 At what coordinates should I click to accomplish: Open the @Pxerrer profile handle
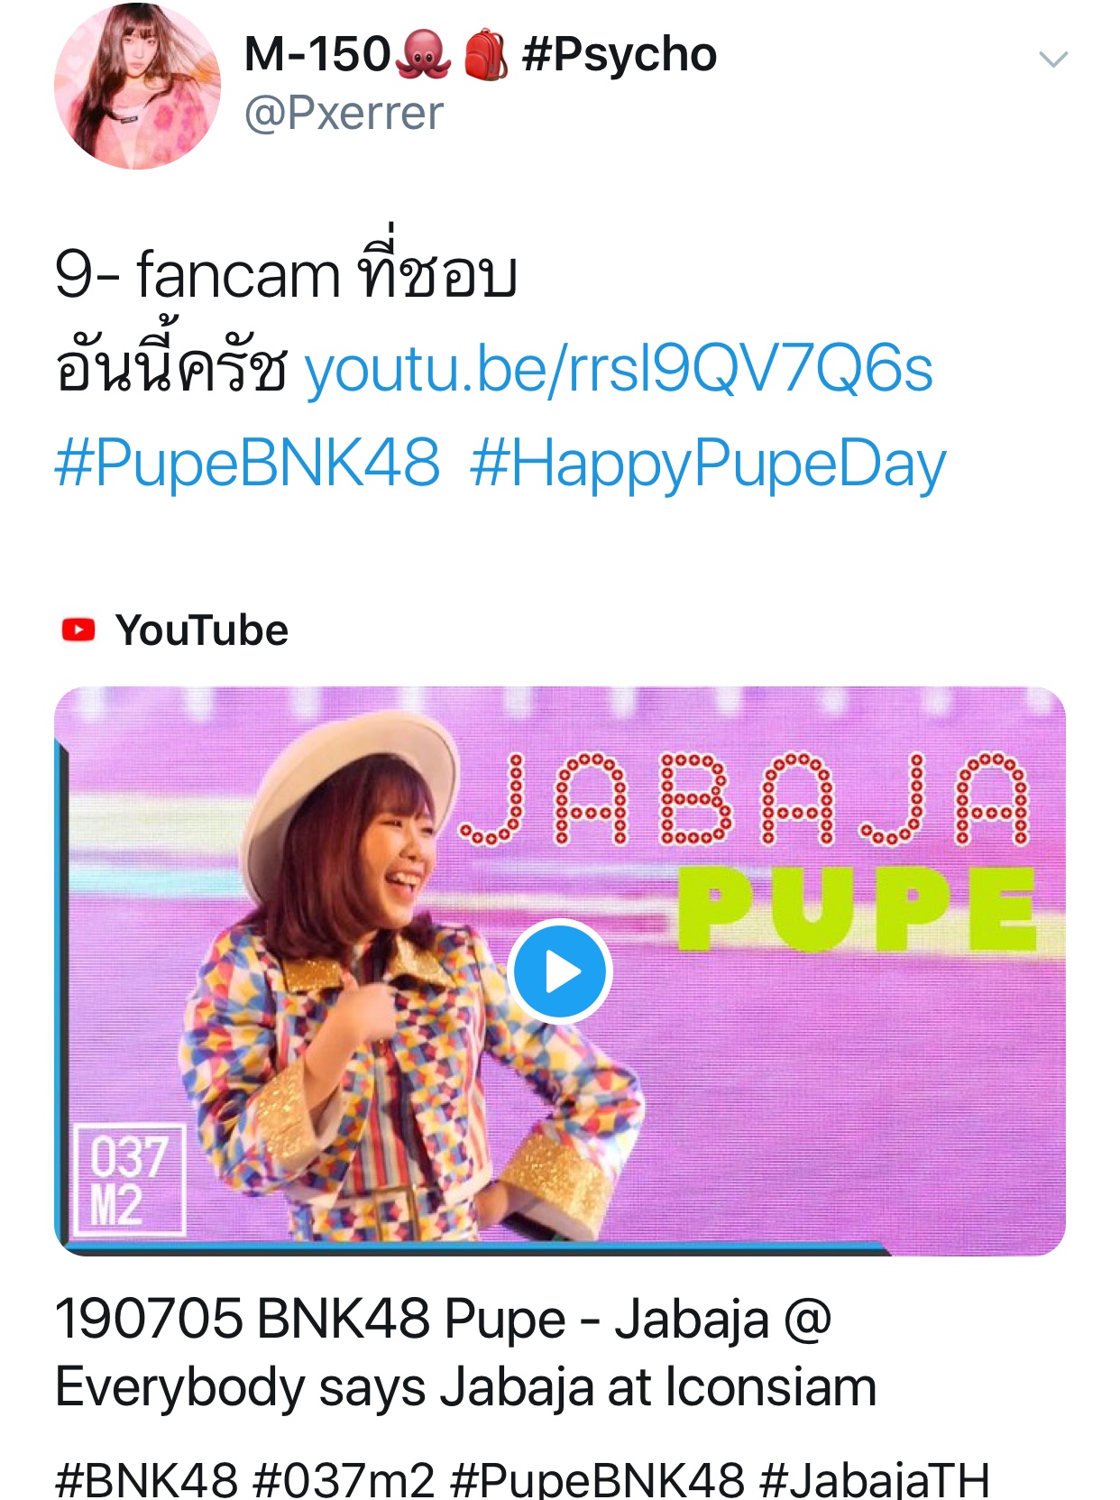pos(344,114)
